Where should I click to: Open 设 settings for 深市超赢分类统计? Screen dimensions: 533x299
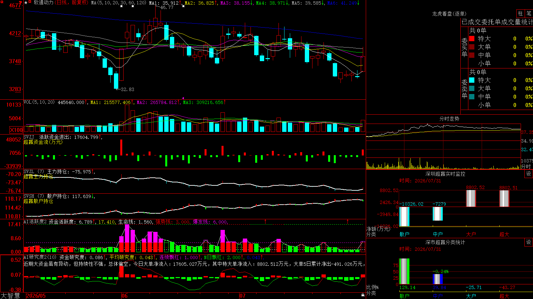click(529, 242)
